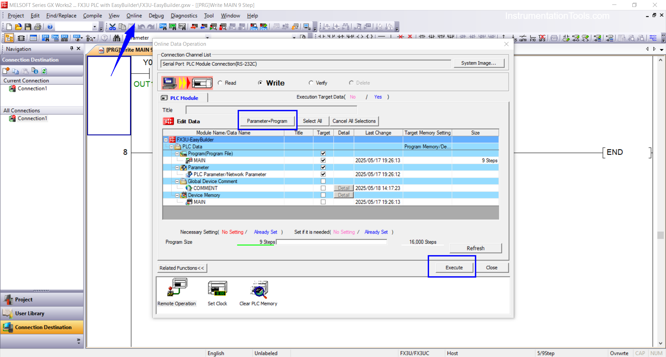Check the COMMENT row target checkbox
This screenshot has height=357, width=666.
(323, 188)
